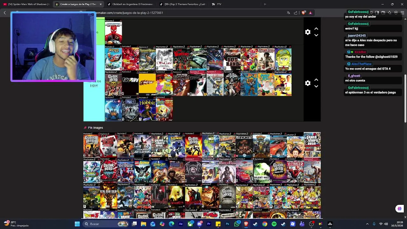This screenshot has height=229, width=407.
Task: Open the Brave VPN shield icon
Action: pyautogui.click(x=396, y=13)
